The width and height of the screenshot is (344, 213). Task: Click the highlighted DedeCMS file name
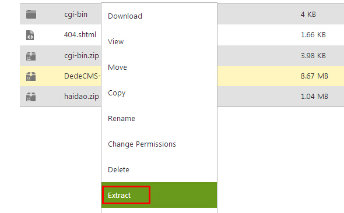coord(82,76)
